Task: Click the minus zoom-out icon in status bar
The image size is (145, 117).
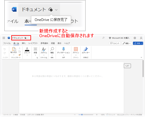Action: coord(75,115)
